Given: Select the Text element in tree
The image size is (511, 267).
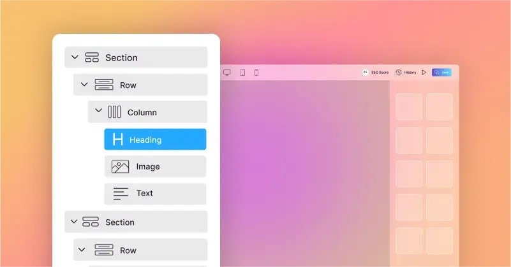Looking at the screenshot, I should click(155, 194).
